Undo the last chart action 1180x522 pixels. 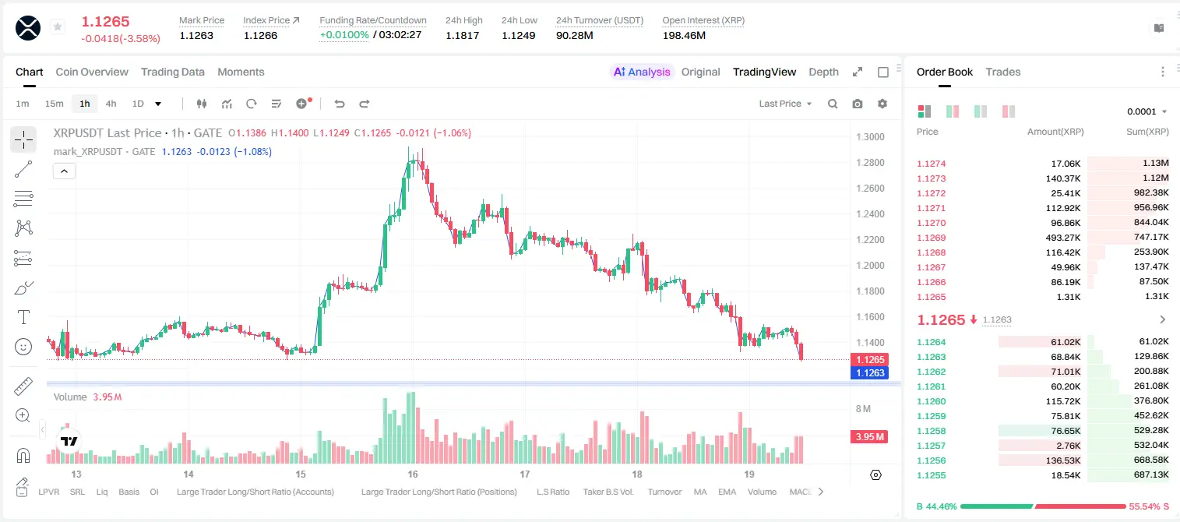point(340,104)
